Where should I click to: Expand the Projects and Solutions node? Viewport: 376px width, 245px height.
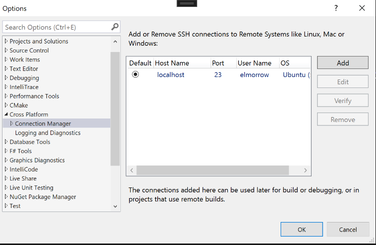6,41
